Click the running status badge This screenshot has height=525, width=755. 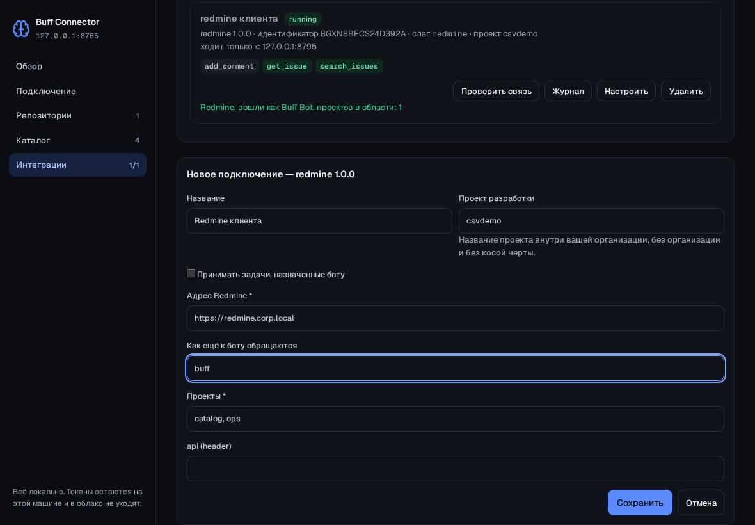[303, 19]
